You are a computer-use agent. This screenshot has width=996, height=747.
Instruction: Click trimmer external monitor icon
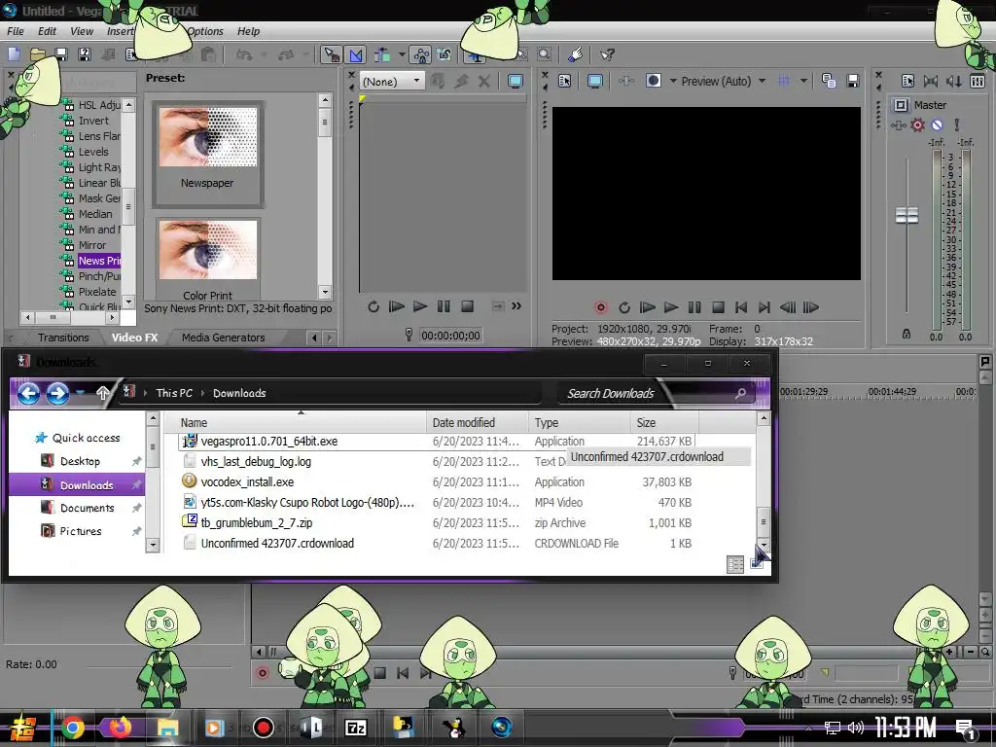516,81
